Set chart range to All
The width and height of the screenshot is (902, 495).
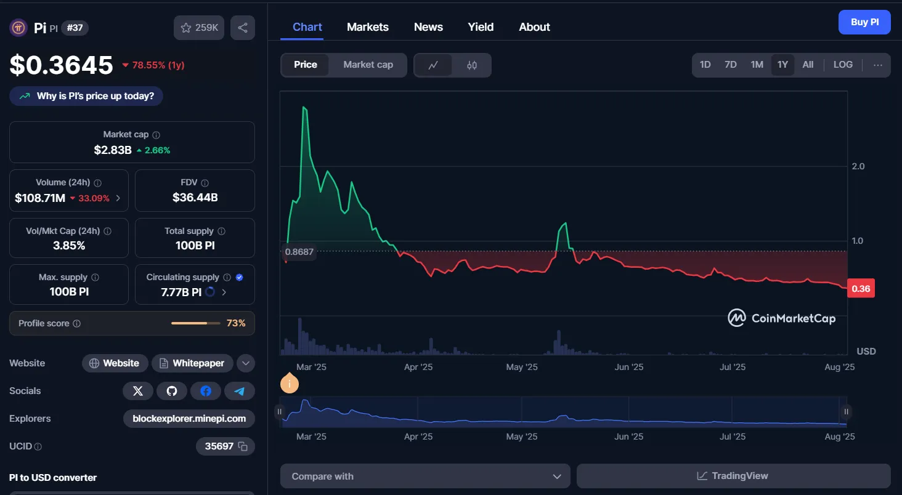(x=808, y=65)
